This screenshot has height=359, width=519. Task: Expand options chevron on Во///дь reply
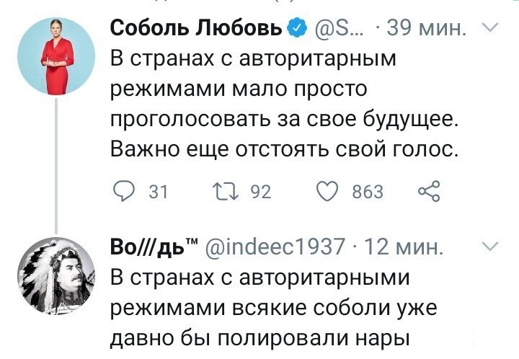coord(490,247)
